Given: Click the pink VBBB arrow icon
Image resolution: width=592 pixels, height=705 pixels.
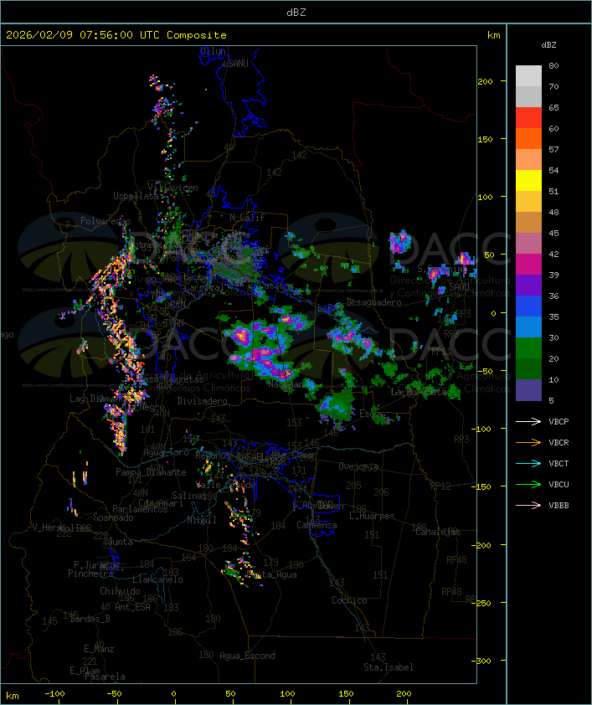Looking at the screenshot, I should [528, 505].
